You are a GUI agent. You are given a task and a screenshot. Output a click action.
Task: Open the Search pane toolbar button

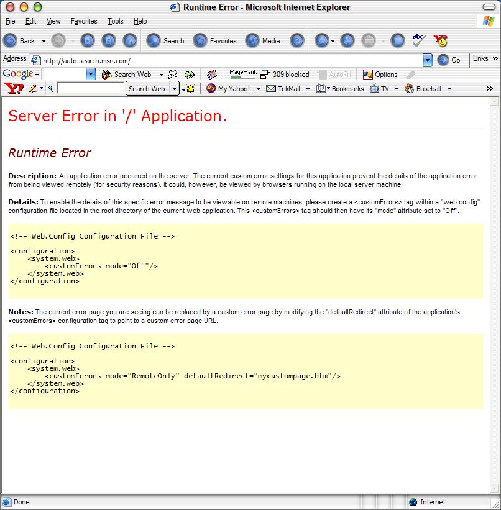[x=165, y=41]
